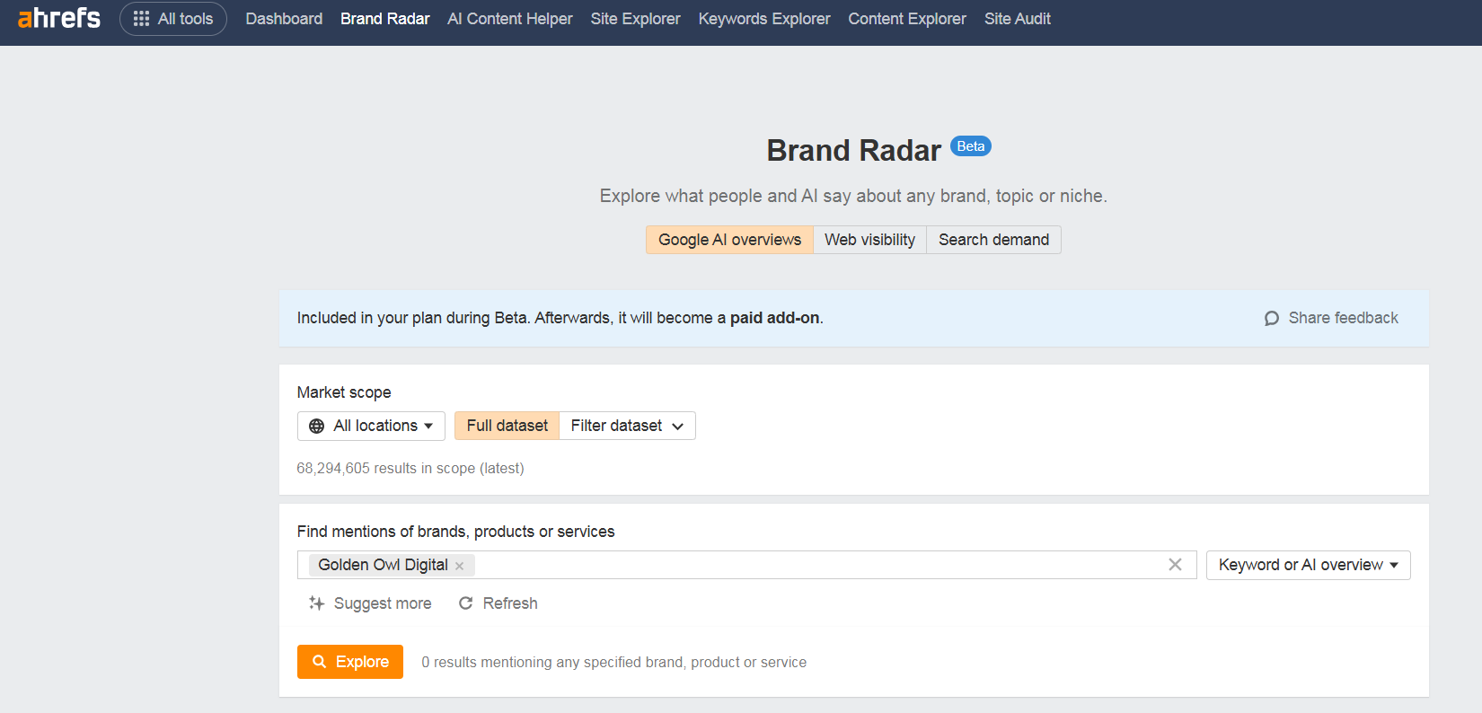Click the '68,294,605 results in scope' text
The width and height of the screenshot is (1482, 713).
[410, 468]
